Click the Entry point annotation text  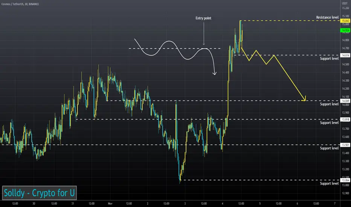[203, 18]
